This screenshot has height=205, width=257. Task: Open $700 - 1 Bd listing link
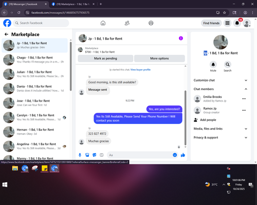(x=100, y=52)
